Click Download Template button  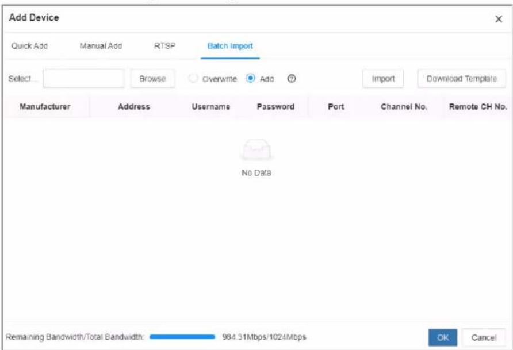coord(462,79)
